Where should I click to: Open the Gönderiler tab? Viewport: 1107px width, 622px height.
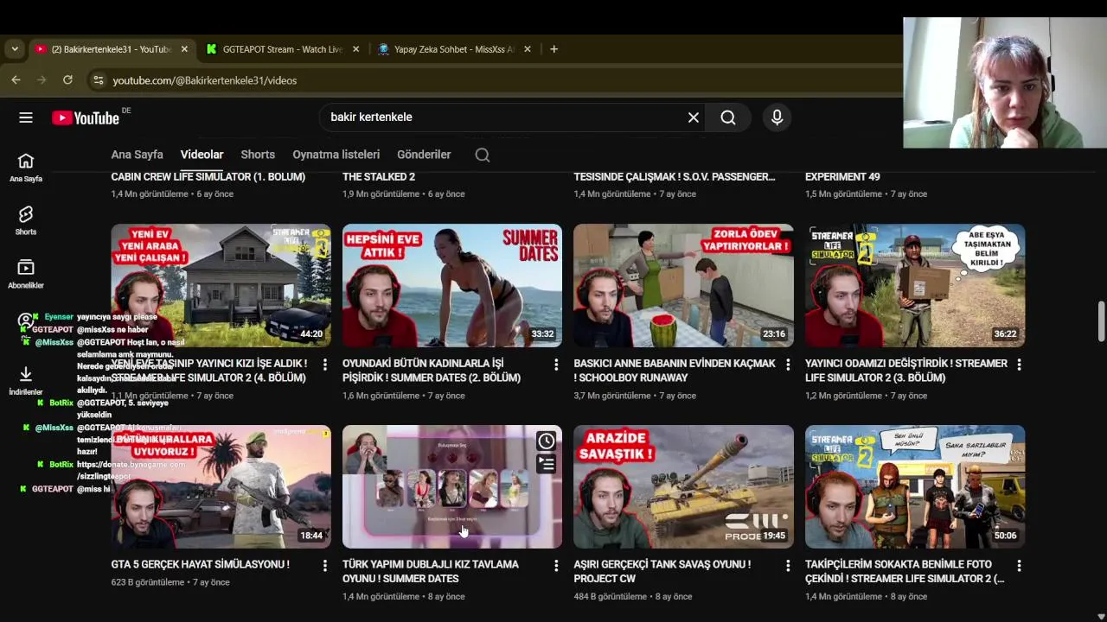424,155
